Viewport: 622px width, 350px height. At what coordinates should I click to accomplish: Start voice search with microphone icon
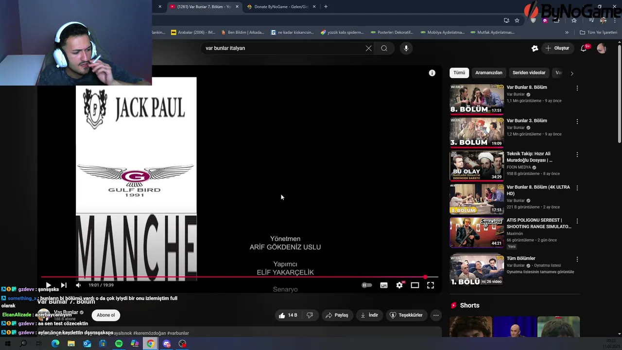point(406,48)
